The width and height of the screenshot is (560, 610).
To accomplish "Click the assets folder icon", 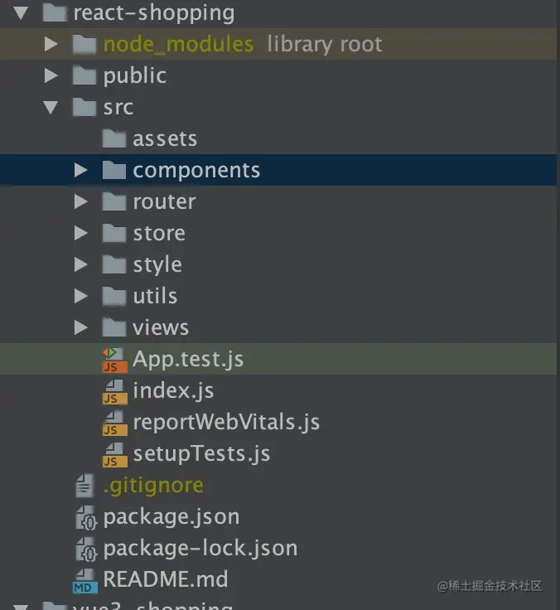I will point(114,138).
